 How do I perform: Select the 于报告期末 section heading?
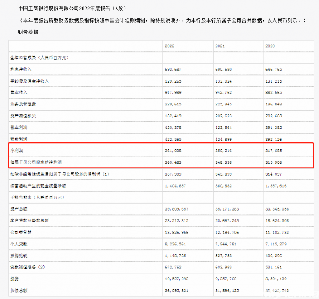tap(37, 197)
